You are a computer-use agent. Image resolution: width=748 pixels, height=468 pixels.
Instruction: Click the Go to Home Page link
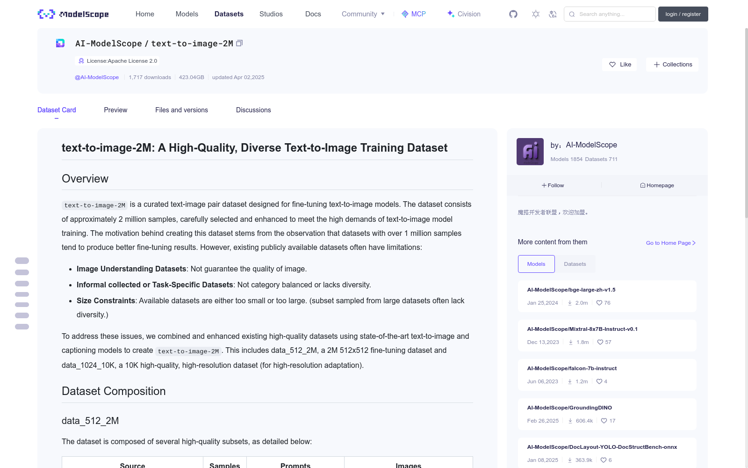coord(671,243)
